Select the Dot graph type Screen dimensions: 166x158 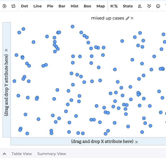coord(25,6)
